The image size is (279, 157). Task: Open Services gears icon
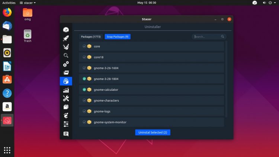coord(66,64)
